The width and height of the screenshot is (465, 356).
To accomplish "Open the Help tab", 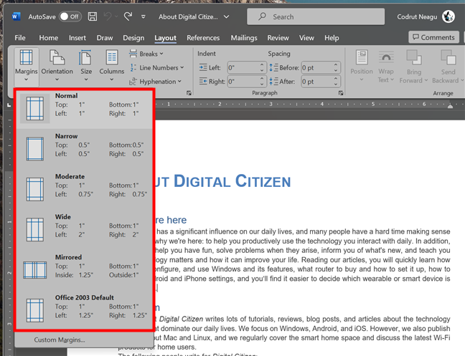I will 332,38.
